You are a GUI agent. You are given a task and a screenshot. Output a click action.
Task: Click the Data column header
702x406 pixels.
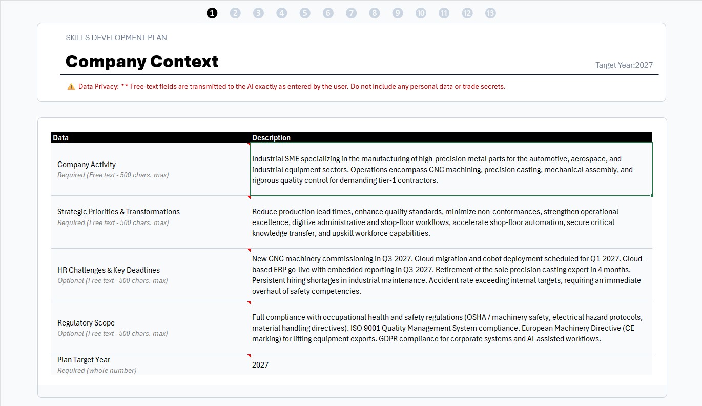pyautogui.click(x=151, y=137)
